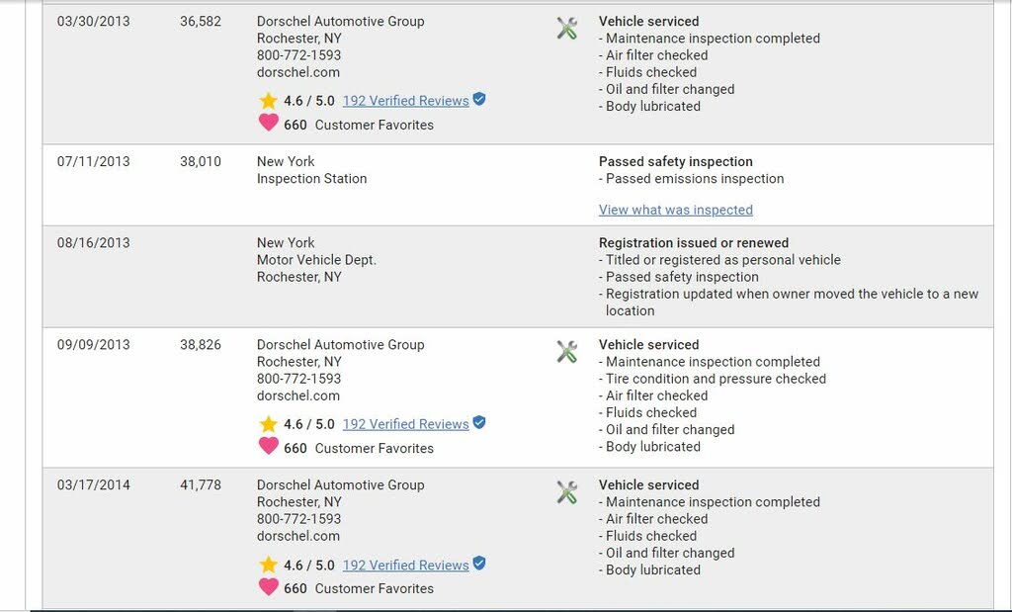Viewport: 1012px width, 612px height.
Task: Click the pink heart icon in 09/09/2013 entry
Action: point(269,446)
